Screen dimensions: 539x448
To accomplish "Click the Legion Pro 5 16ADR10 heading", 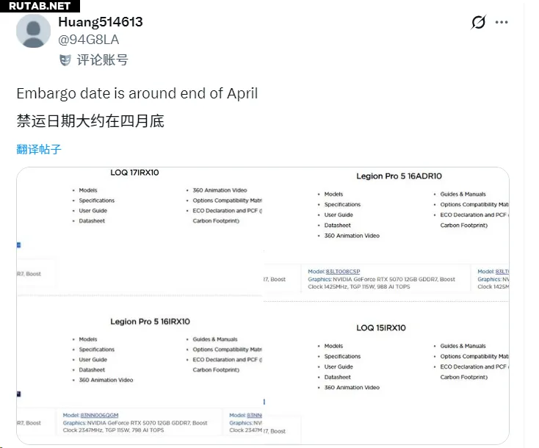I will point(399,176).
